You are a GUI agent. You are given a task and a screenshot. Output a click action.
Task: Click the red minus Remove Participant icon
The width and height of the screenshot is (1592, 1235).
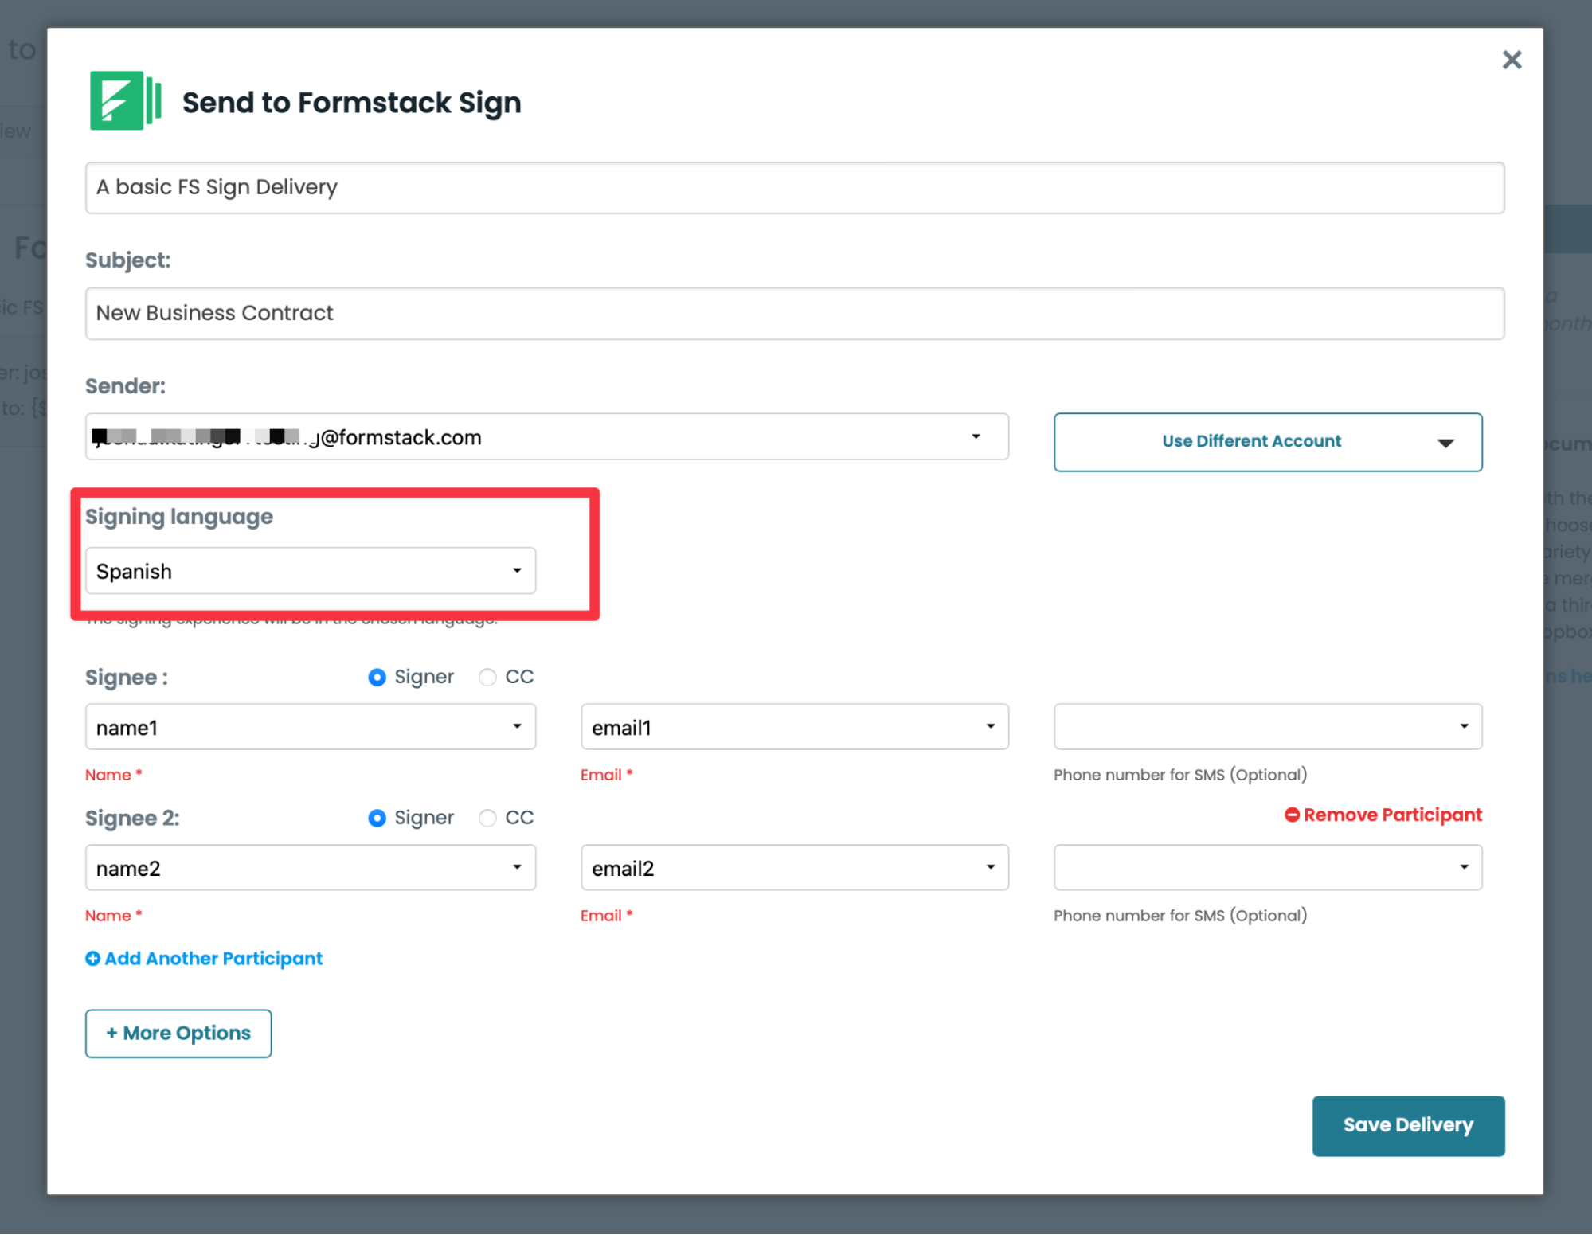point(1292,815)
